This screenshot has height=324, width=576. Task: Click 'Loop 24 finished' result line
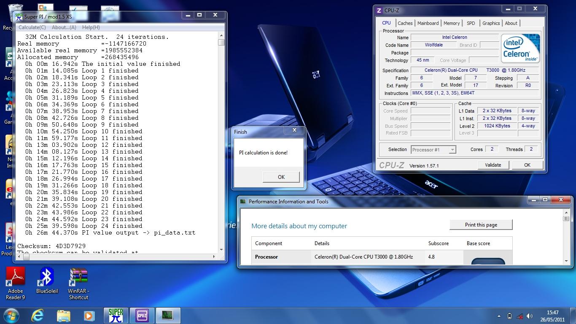pyautogui.click(x=83, y=226)
